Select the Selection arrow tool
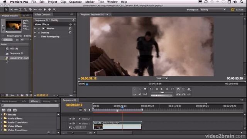 point(6,9)
